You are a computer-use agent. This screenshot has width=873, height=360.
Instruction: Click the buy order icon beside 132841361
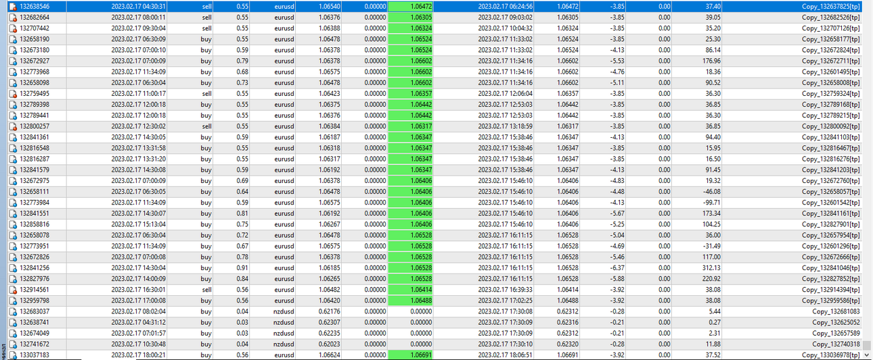[13, 137]
